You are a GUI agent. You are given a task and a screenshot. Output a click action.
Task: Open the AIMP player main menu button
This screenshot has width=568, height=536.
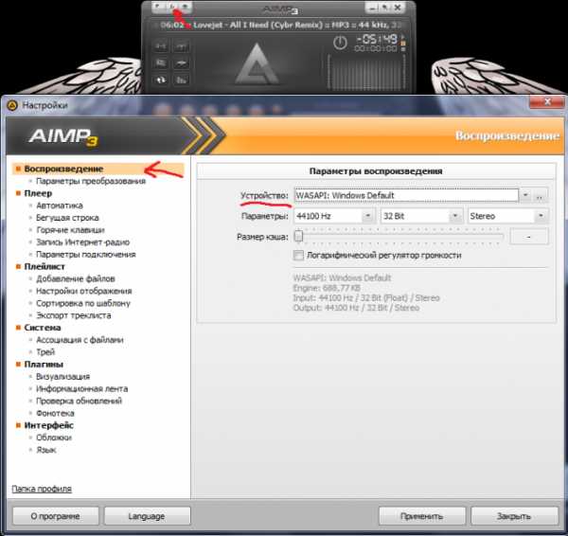click(x=158, y=7)
